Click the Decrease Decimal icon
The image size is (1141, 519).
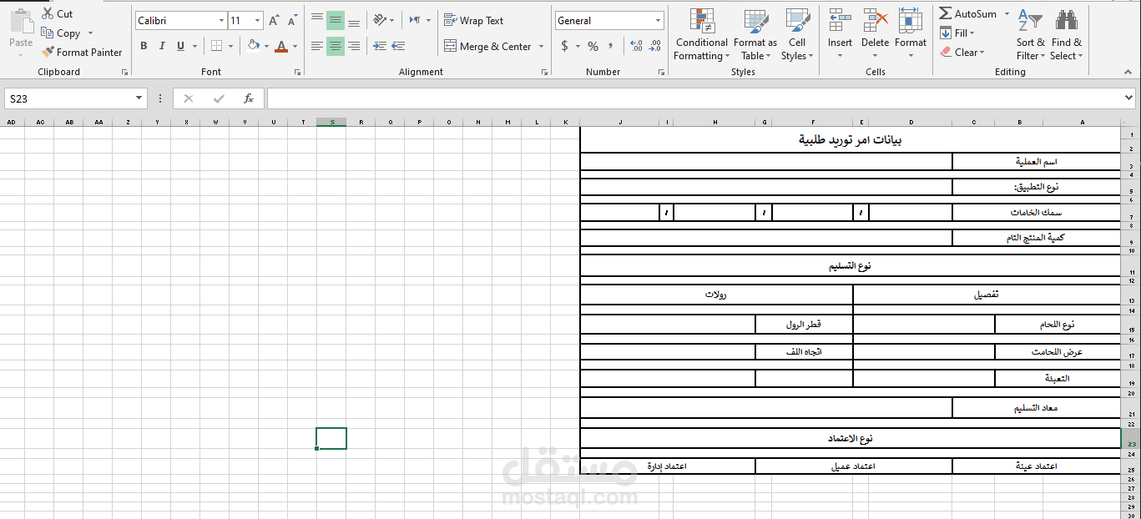[655, 46]
